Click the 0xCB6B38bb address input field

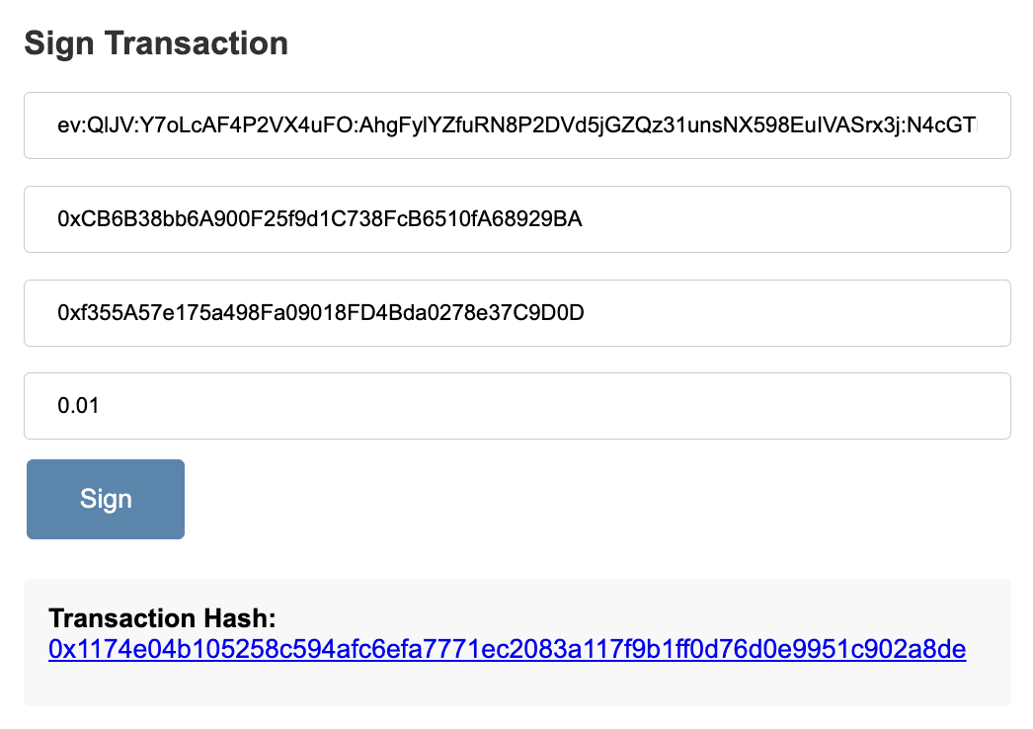point(516,219)
